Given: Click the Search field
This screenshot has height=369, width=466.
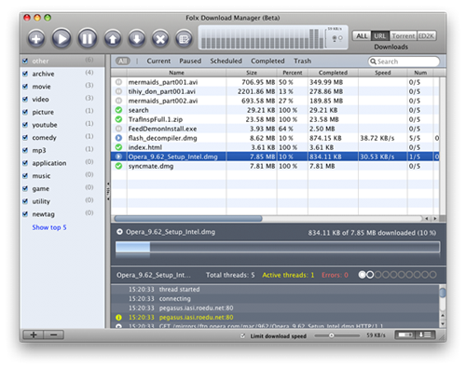Looking at the screenshot, I should [404, 61].
